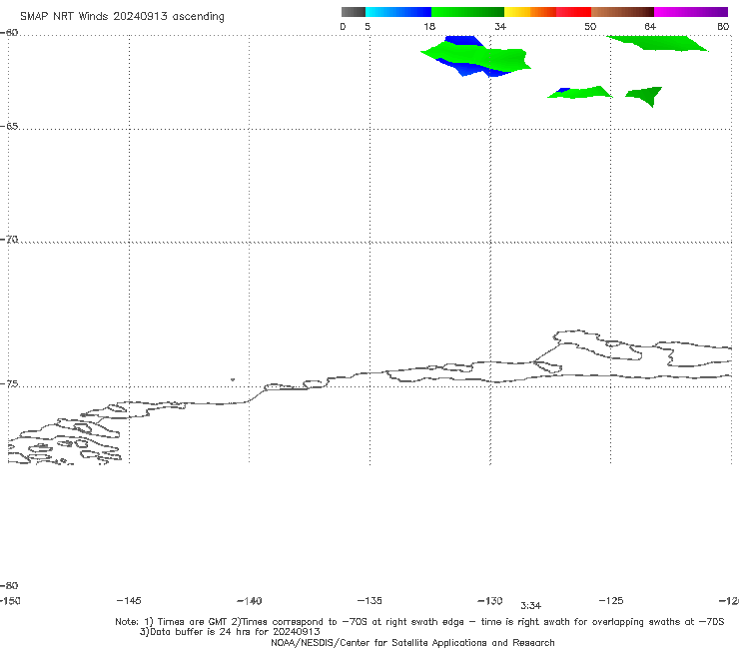Click the longitude label '-125'
This screenshot has width=739, height=649.
(x=611, y=600)
